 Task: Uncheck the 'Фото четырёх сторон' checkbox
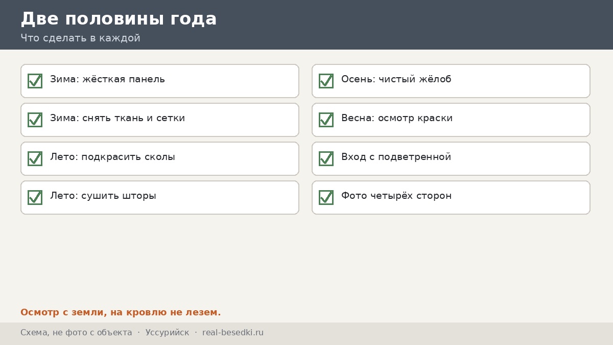click(x=326, y=197)
